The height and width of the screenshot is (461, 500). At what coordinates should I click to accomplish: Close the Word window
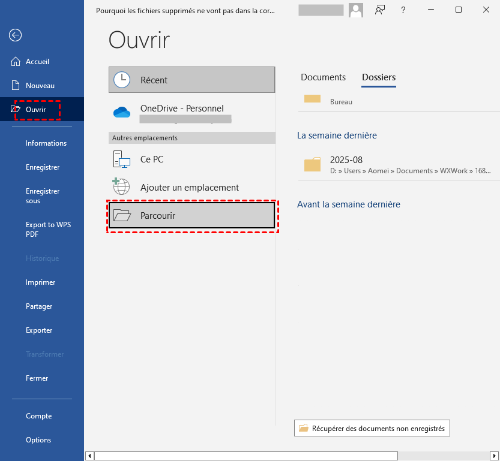(486, 10)
